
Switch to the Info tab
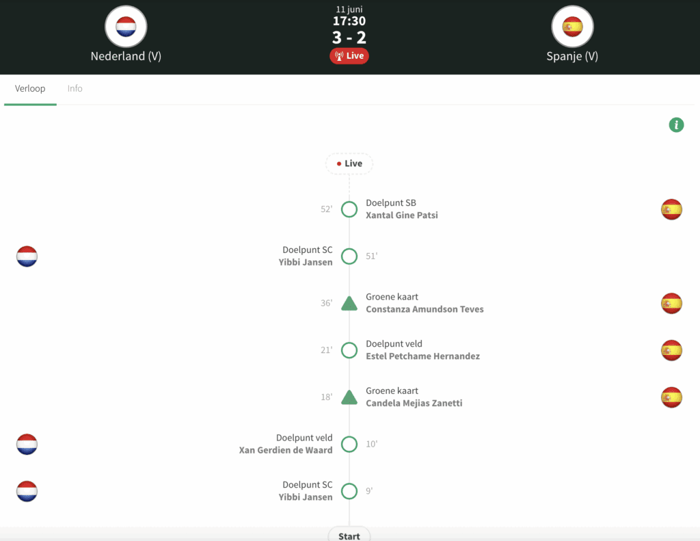tap(75, 88)
